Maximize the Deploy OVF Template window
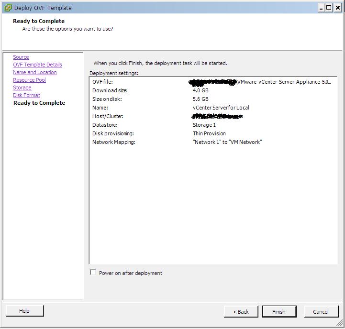 click(329, 8)
